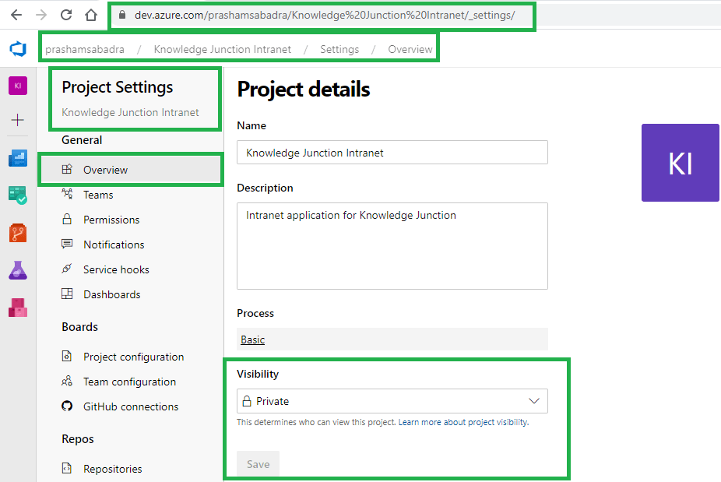The image size is (721, 482).
Task: Click the Permissions lock icon
Action: (x=67, y=219)
